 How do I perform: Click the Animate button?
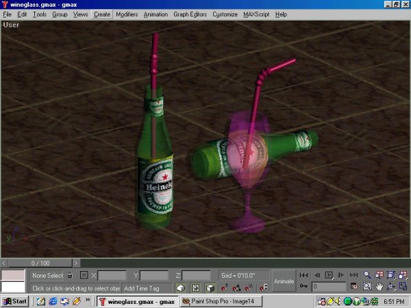(x=284, y=281)
